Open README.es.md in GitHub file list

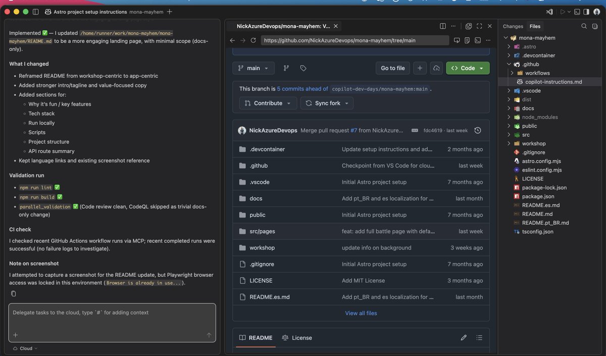pos(270,297)
